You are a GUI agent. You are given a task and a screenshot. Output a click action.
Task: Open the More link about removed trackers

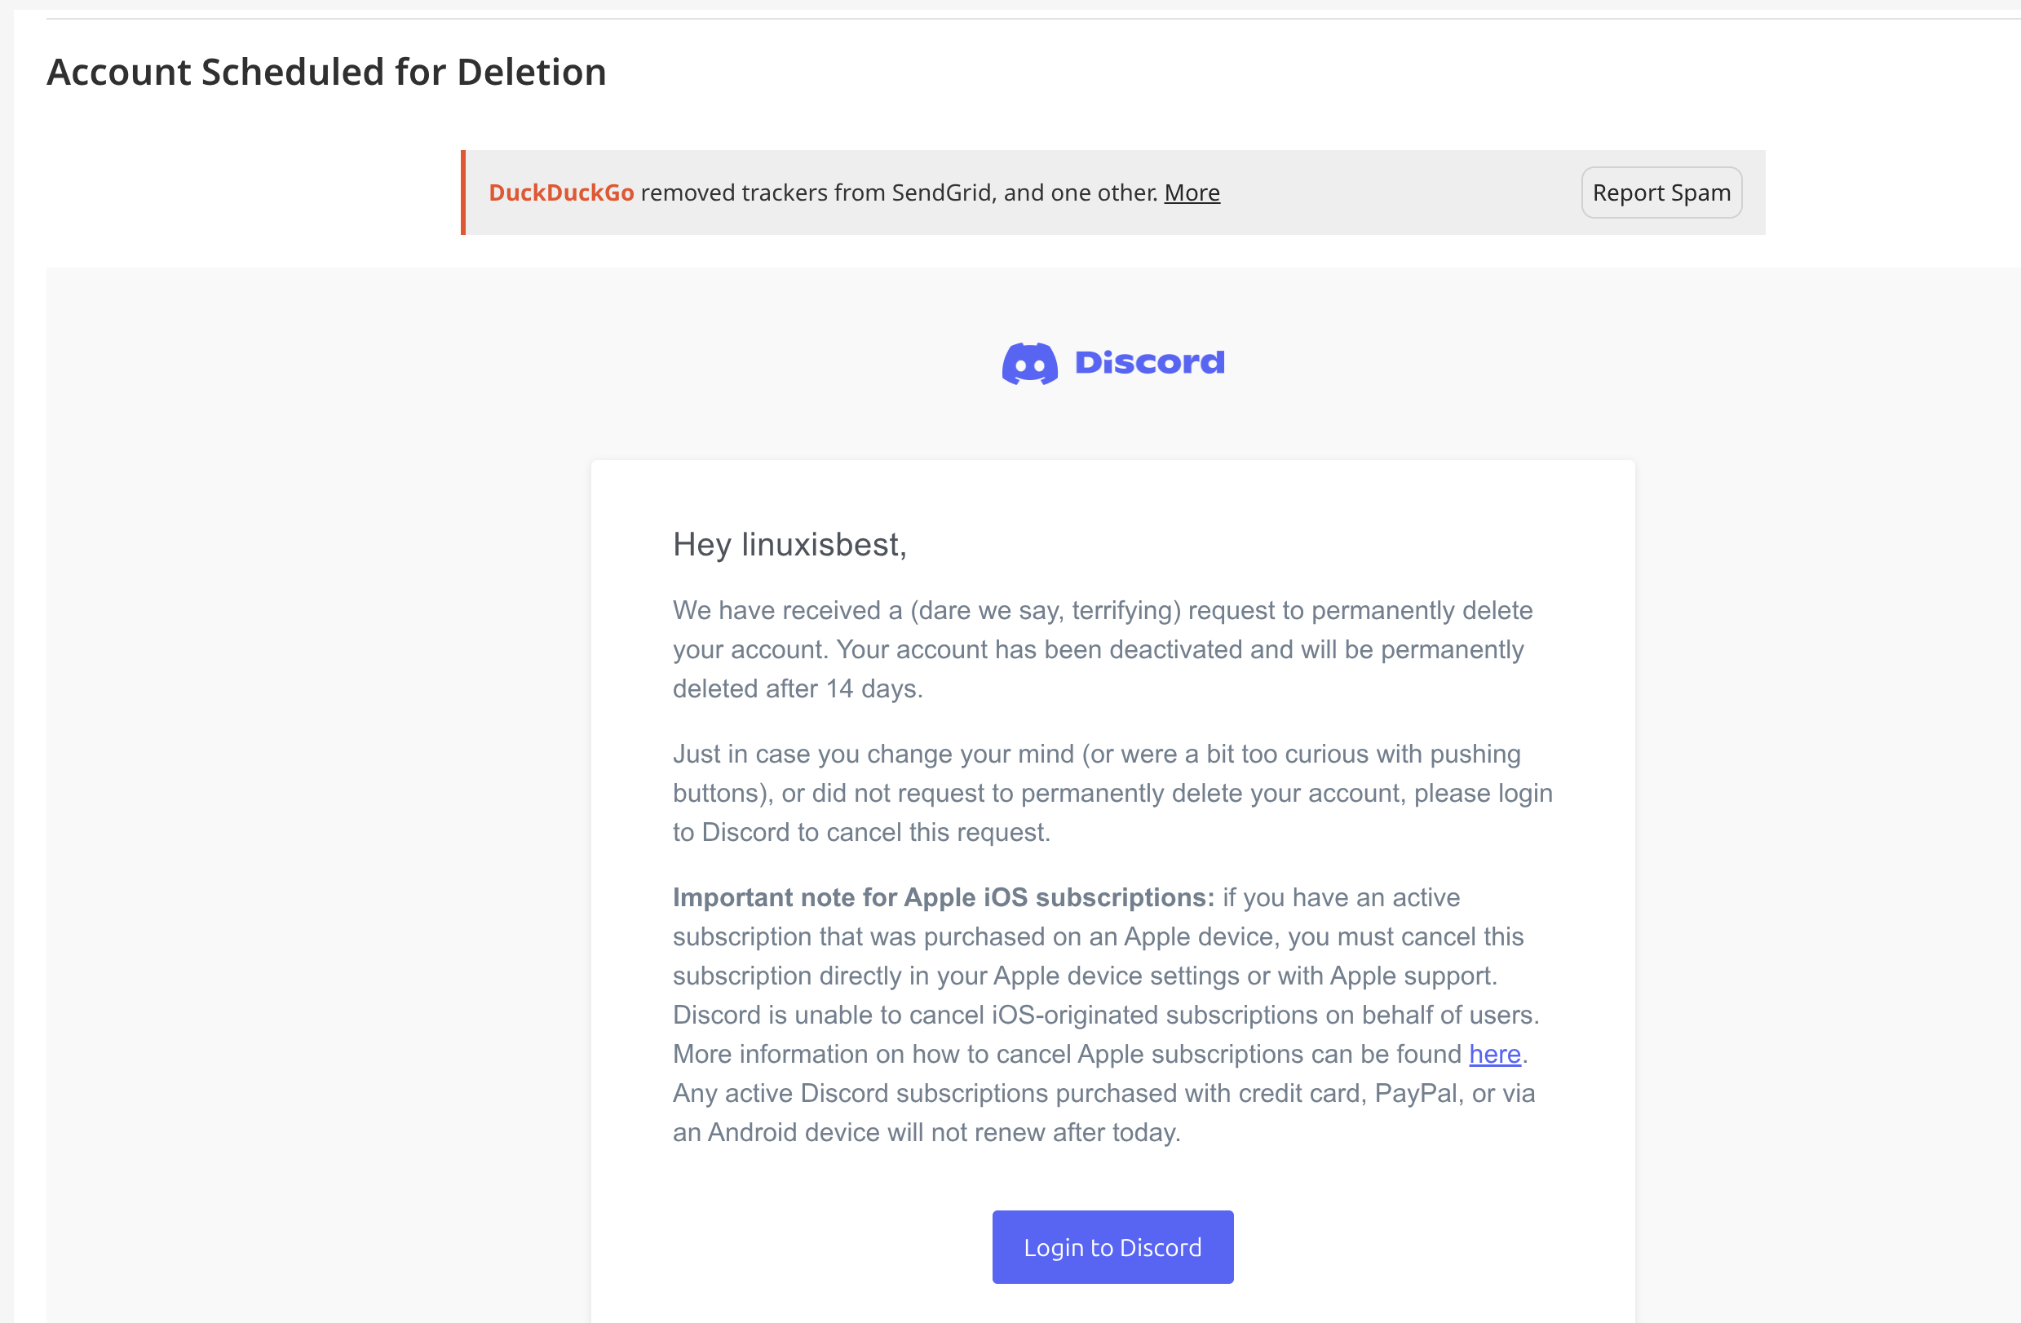click(x=1192, y=192)
